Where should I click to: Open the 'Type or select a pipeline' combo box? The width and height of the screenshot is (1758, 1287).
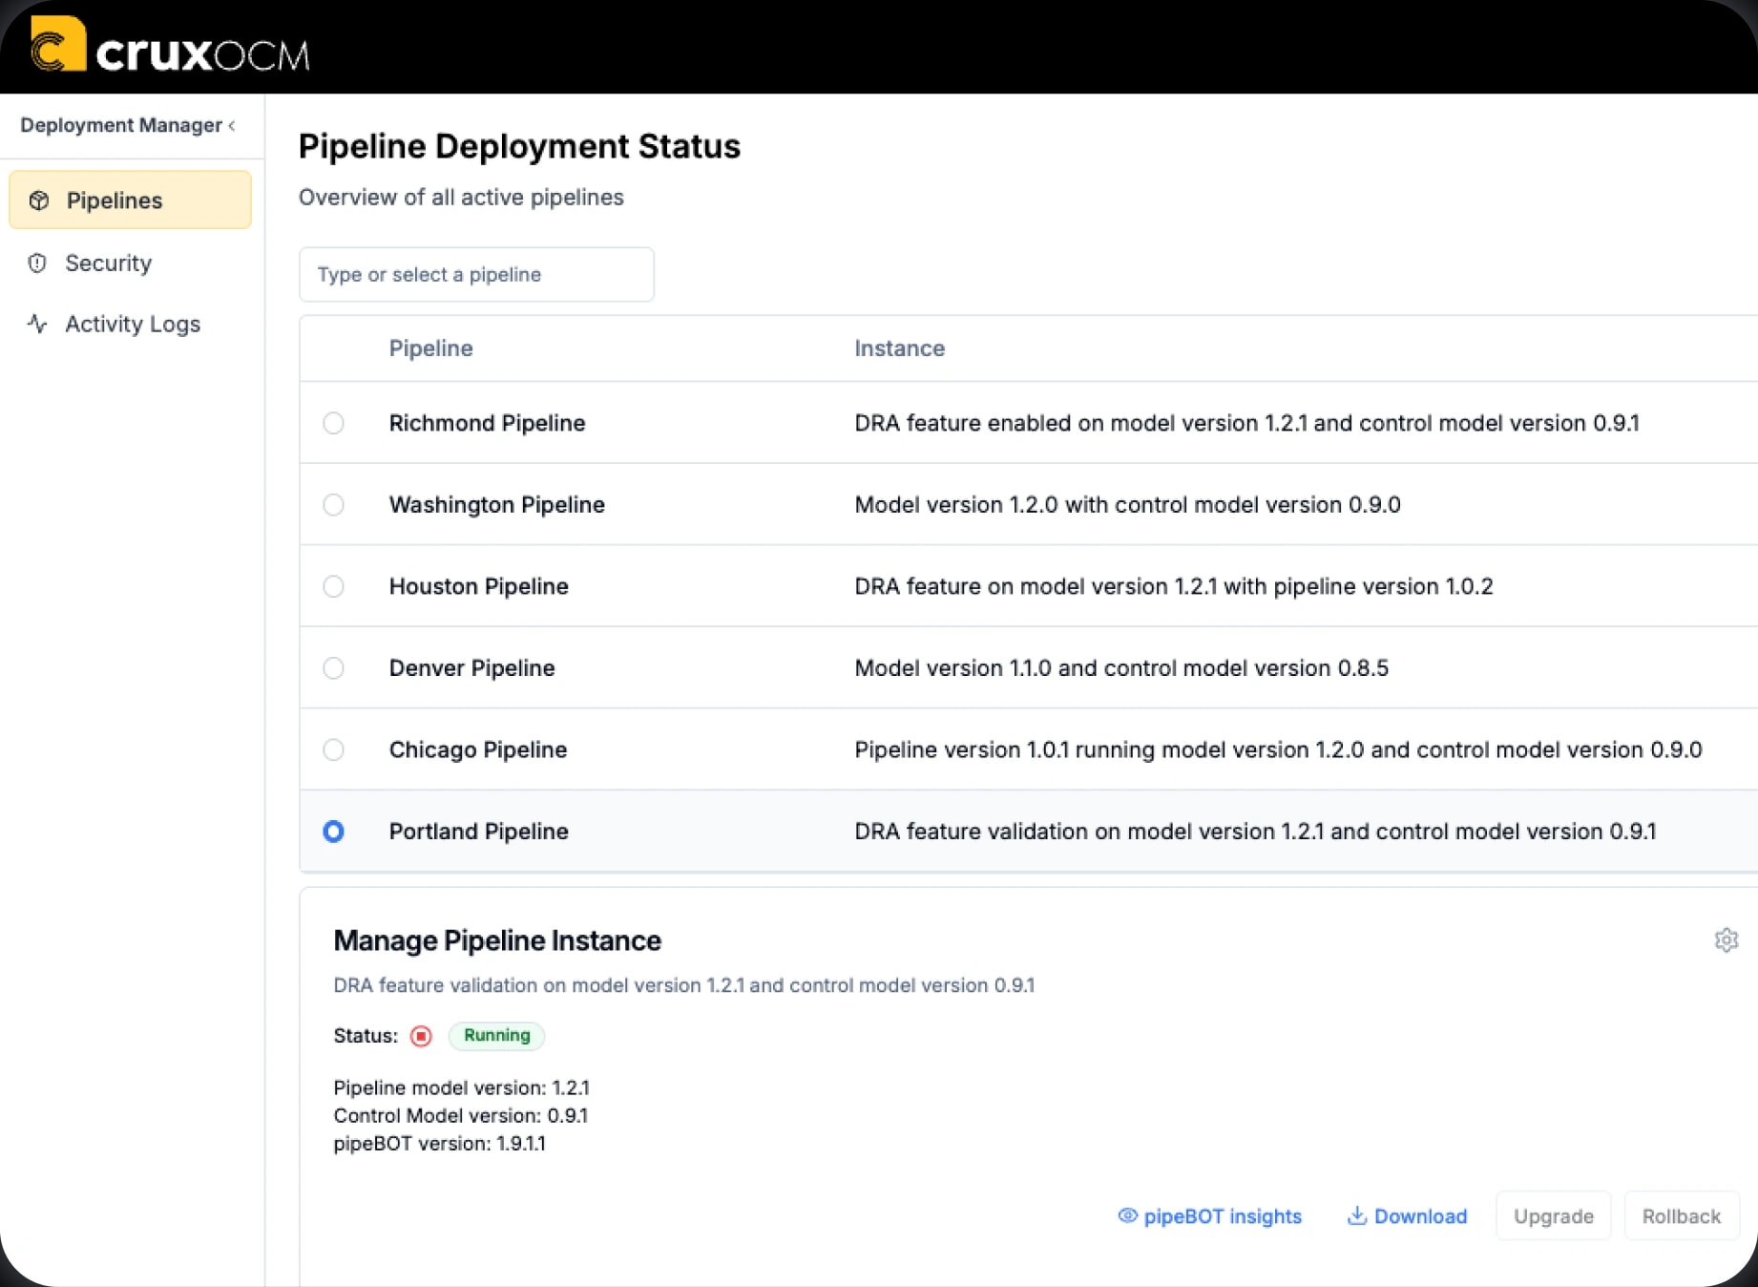click(476, 275)
